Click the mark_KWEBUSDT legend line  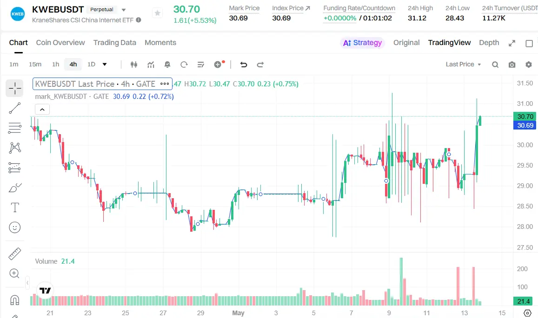pos(104,97)
